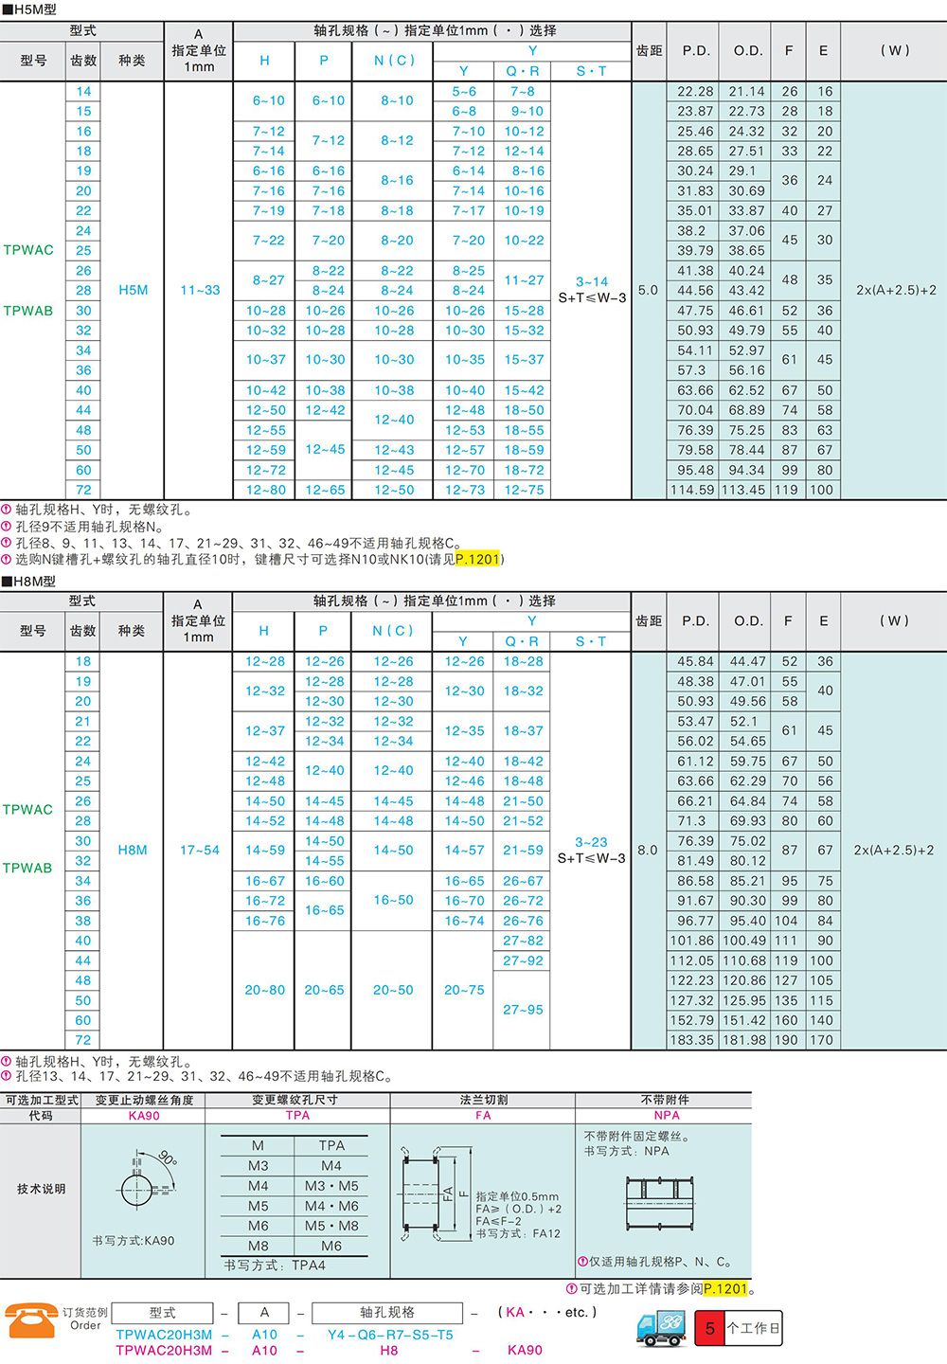Click the 11~33 width range value
The width and height of the screenshot is (947, 1364).
coord(200,290)
